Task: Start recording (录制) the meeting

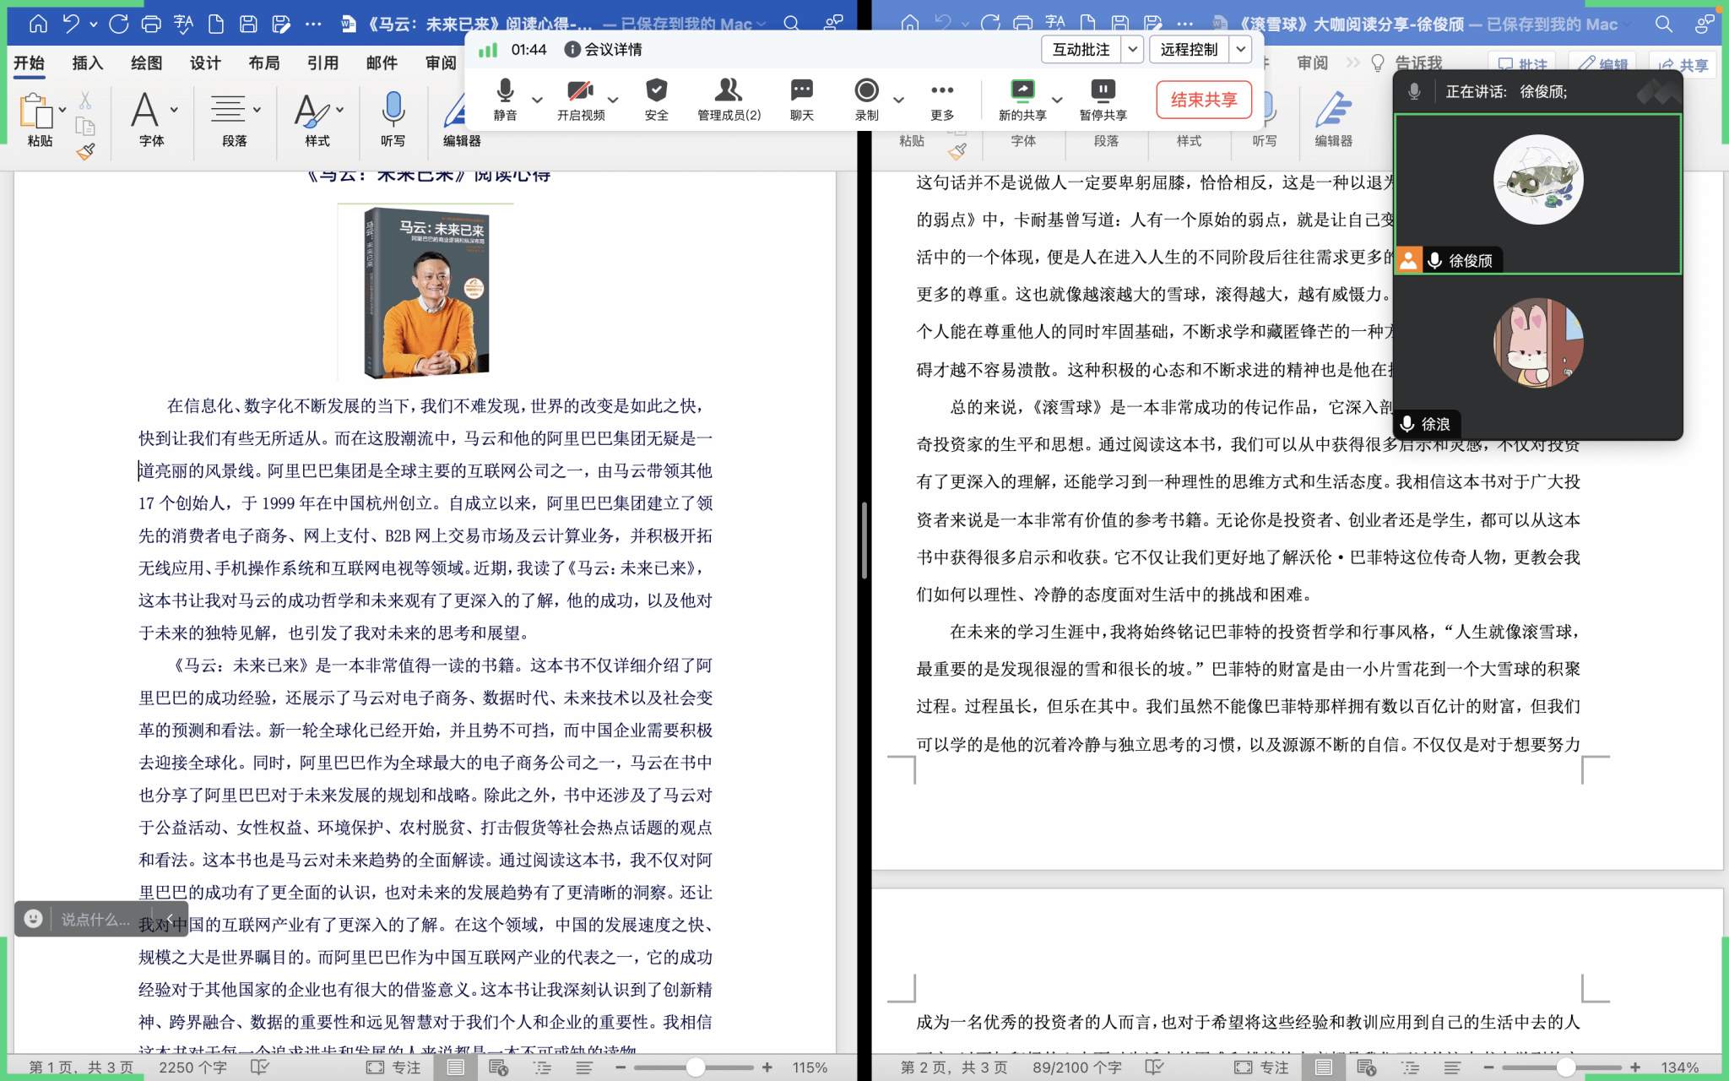Action: click(x=867, y=99)
